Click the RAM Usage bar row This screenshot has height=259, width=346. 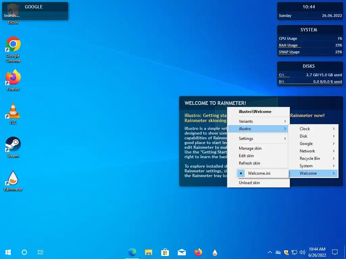[x=310, y=46]
